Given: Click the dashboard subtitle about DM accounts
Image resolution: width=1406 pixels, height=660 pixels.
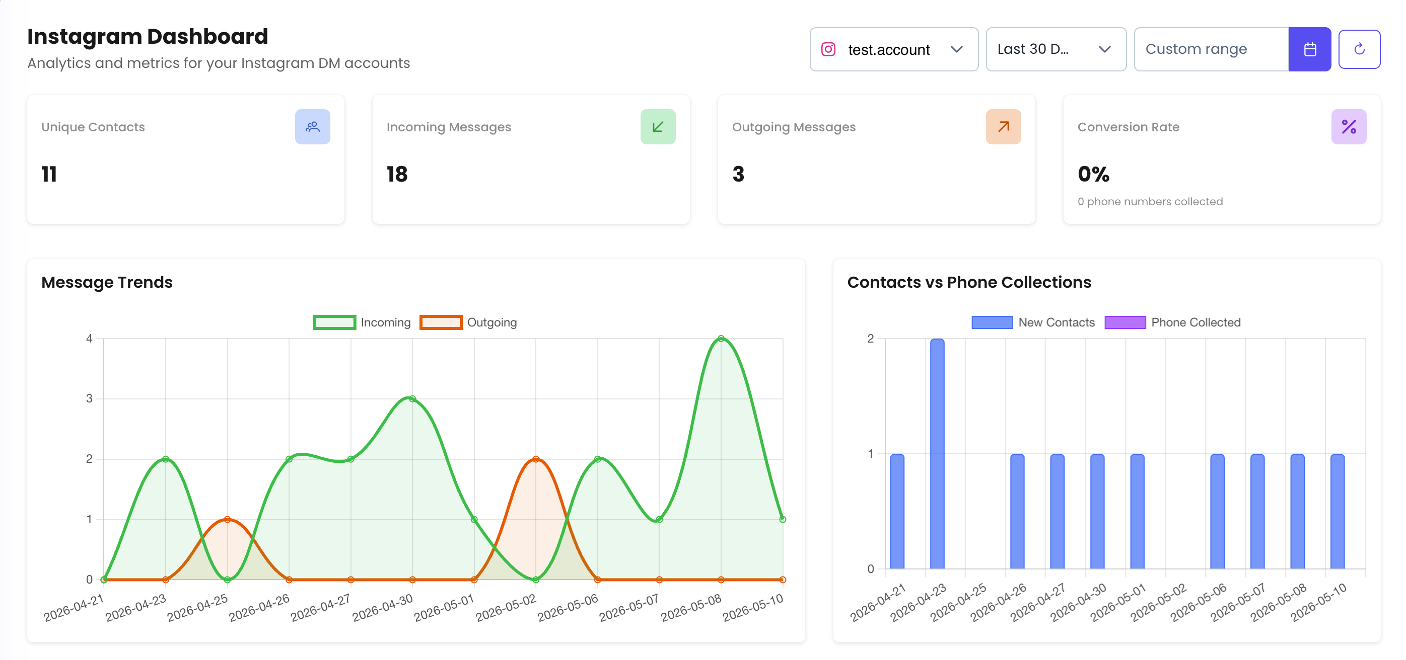Looking at the screenshot, I should click(x=219, y=63).
